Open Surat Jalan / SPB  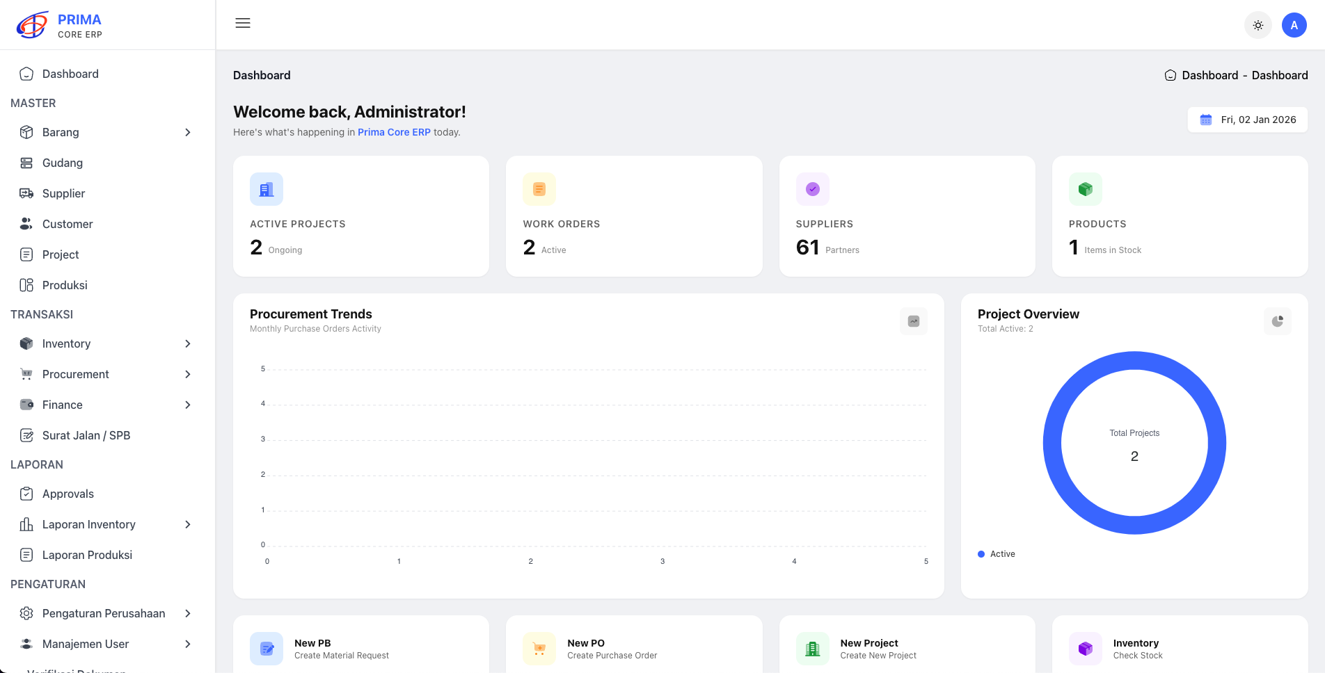[x=107, y=435]
